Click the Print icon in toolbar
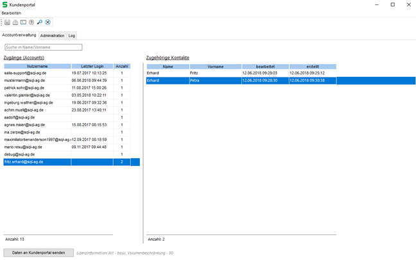This screenshot has height=260, width=416. click(x=16, y=22)
